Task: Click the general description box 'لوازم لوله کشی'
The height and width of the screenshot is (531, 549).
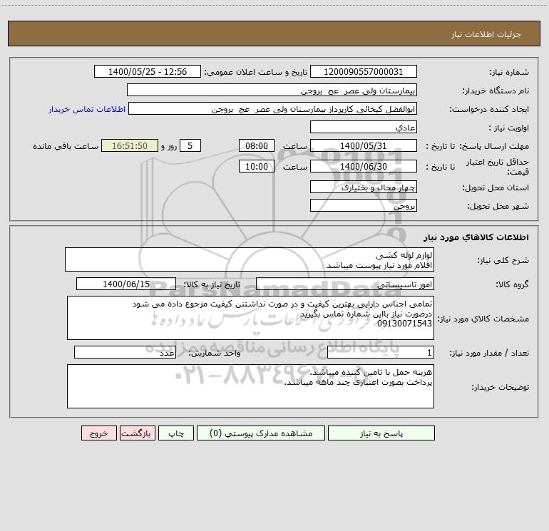Action: click(x=250, y=259)
